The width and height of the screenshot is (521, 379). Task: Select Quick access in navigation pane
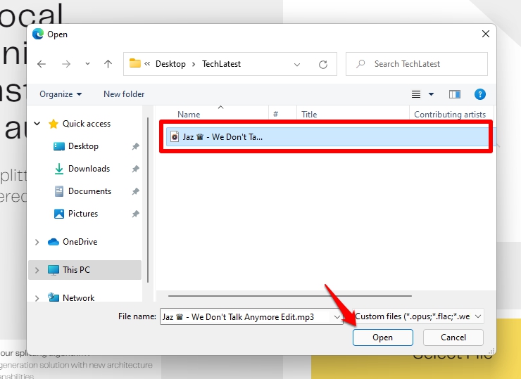pos(87,124)
